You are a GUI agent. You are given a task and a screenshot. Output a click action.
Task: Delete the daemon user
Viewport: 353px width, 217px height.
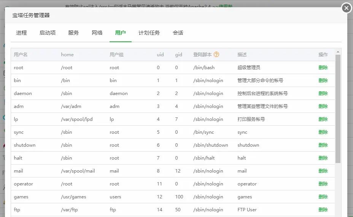coord(323,93)
